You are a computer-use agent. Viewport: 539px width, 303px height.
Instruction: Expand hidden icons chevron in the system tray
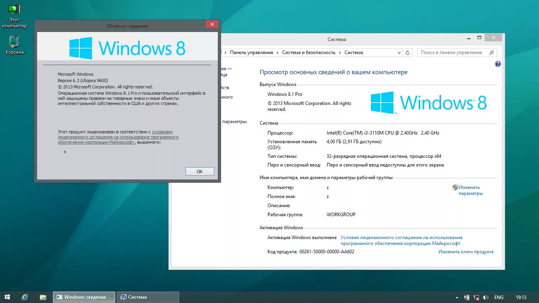tap(457, 297)
